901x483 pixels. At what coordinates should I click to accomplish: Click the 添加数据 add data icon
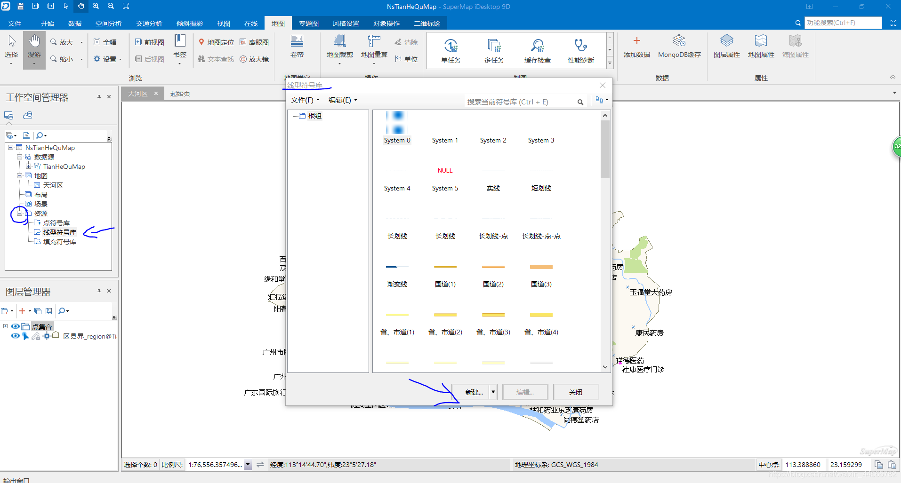coord(637,46)
